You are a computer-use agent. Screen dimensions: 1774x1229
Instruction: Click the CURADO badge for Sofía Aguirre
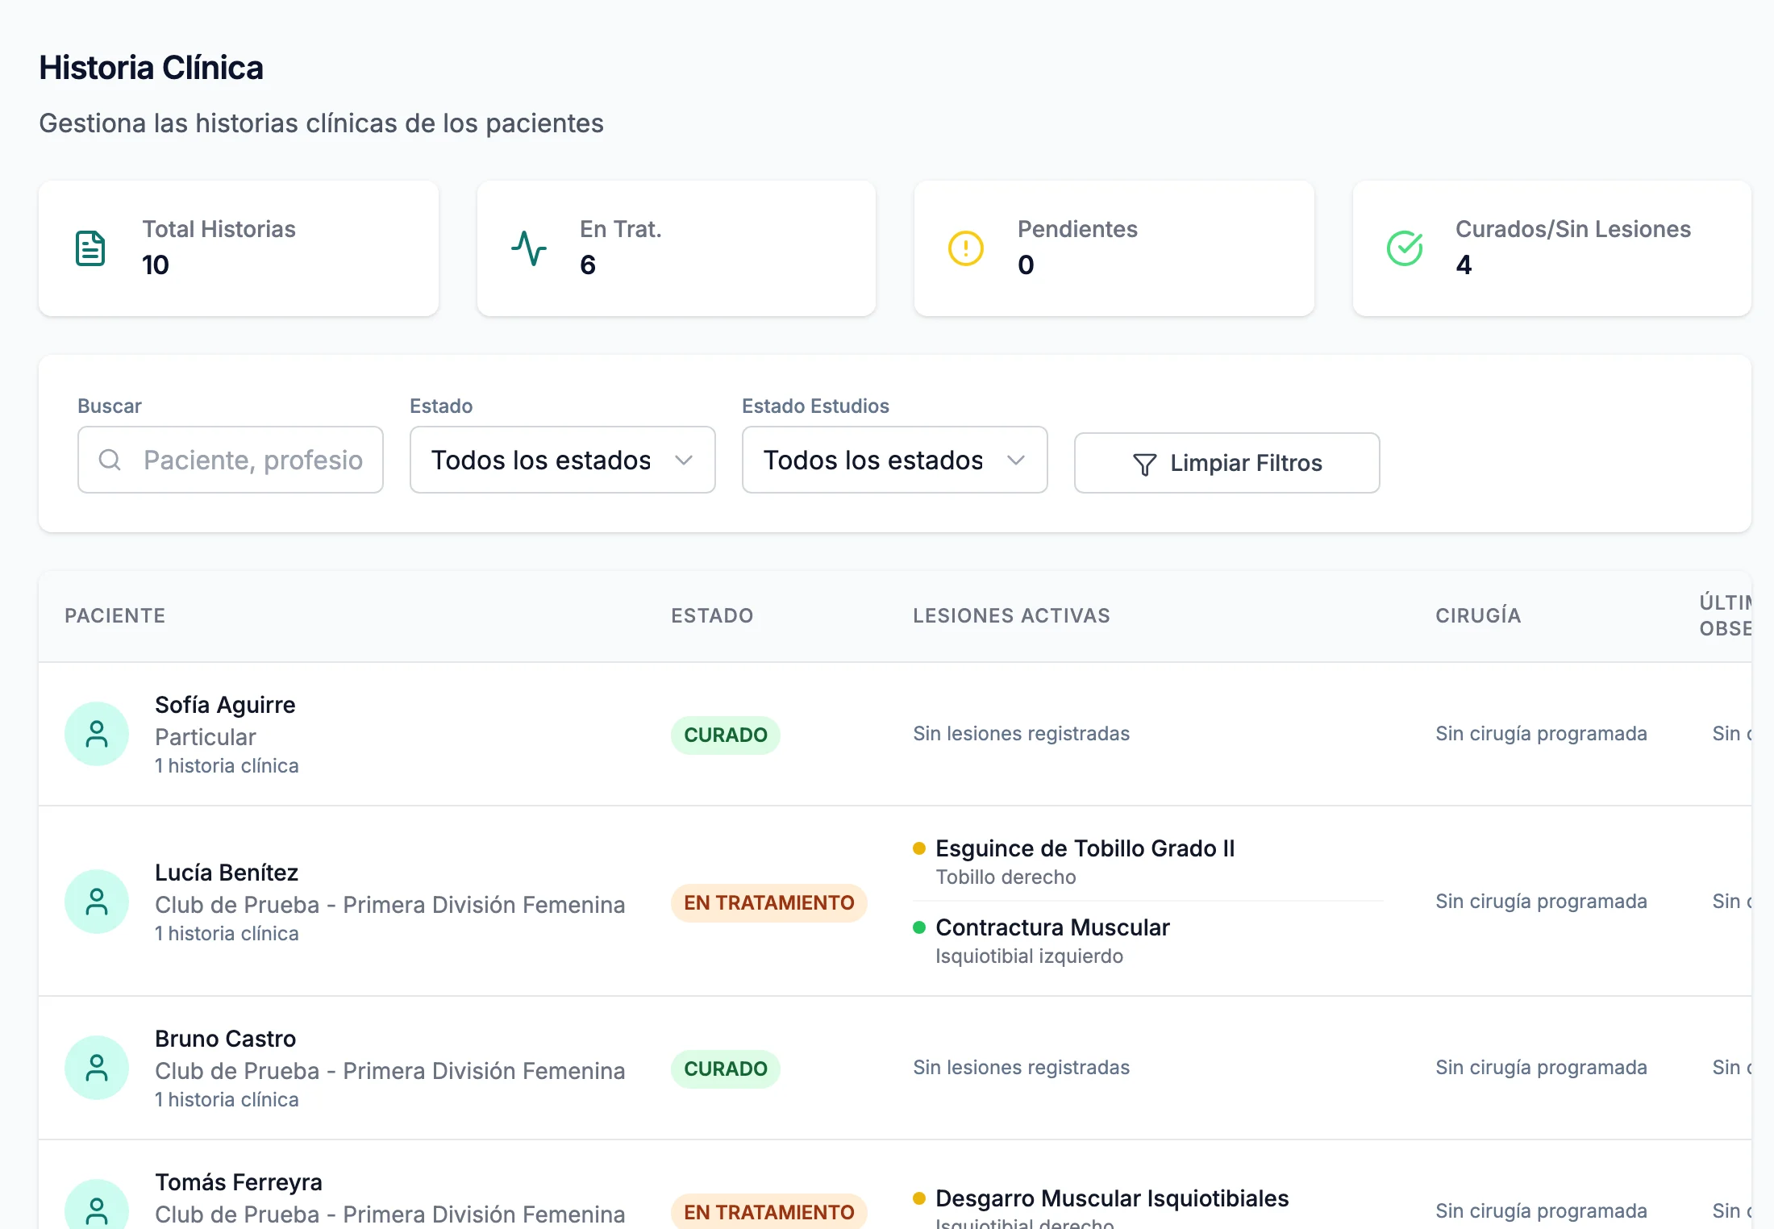[x=726, y=735]
